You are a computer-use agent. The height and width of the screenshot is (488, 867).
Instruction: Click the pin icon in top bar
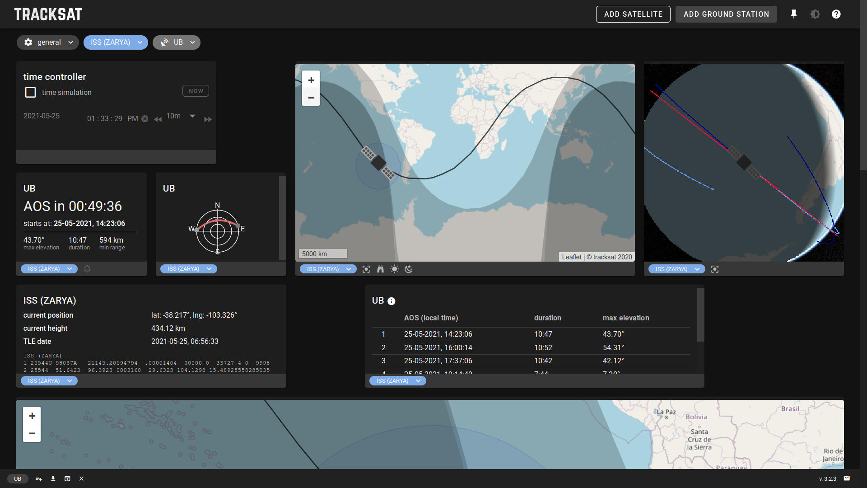(794, 14)
